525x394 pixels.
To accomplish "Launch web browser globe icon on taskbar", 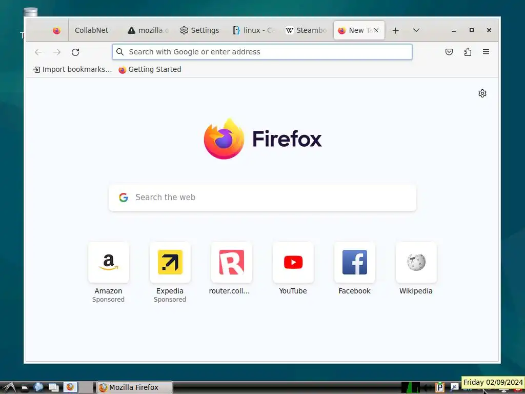I will pyautogui.click(x=38, y=387).
